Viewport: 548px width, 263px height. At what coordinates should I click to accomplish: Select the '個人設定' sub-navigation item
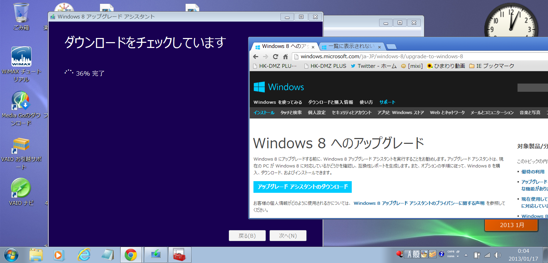[x=316, y=112]
